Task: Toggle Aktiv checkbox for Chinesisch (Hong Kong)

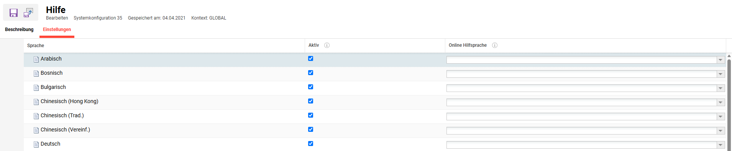Action: (x=310, y=101)
